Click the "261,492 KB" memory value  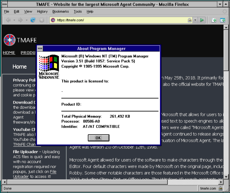[x=120, y=116]
